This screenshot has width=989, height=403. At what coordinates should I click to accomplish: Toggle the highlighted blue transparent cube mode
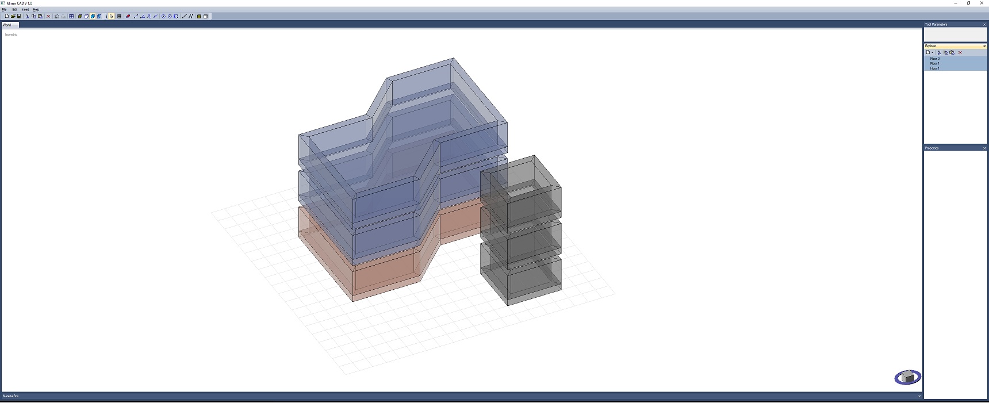[93, 16]
